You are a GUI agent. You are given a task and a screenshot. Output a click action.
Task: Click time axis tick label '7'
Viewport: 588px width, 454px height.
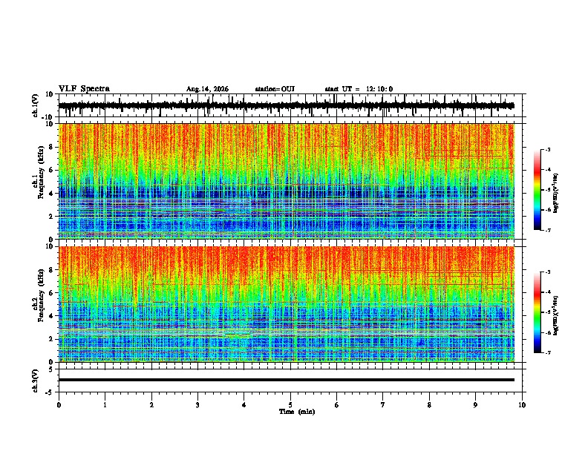(x=383, y=405)
